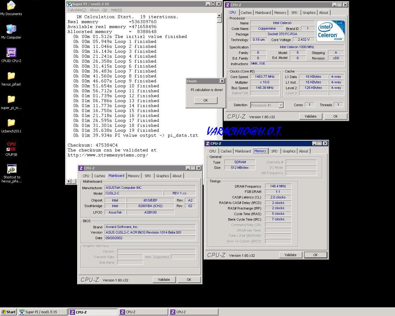Minimize the Super PI window
The image size is (395, 316).
click(207, 4)
